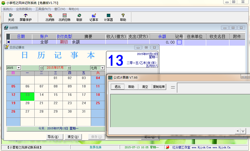Open the 窗口(W) menu
The width and height of the screenshot is (250, 151).
tap(60, 9)
